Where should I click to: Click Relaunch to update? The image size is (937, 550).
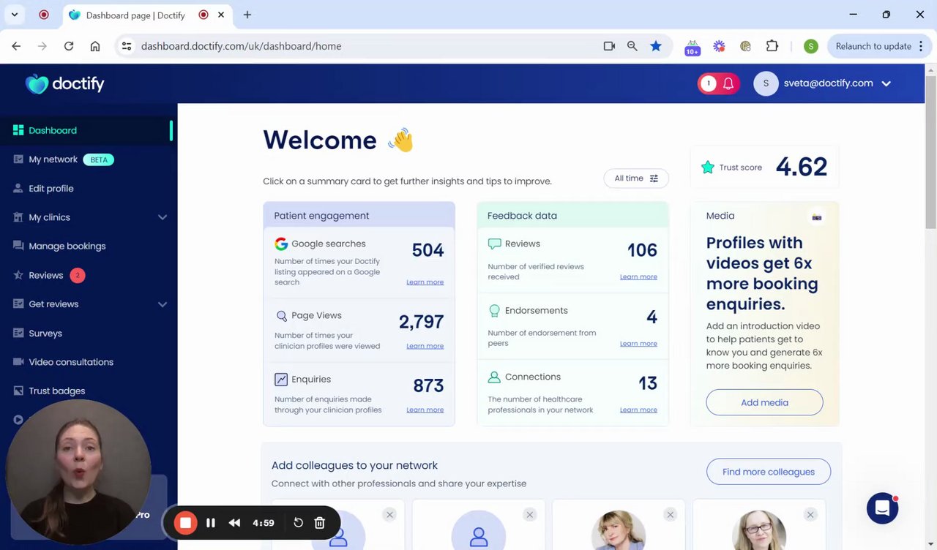tap(873, 46)
